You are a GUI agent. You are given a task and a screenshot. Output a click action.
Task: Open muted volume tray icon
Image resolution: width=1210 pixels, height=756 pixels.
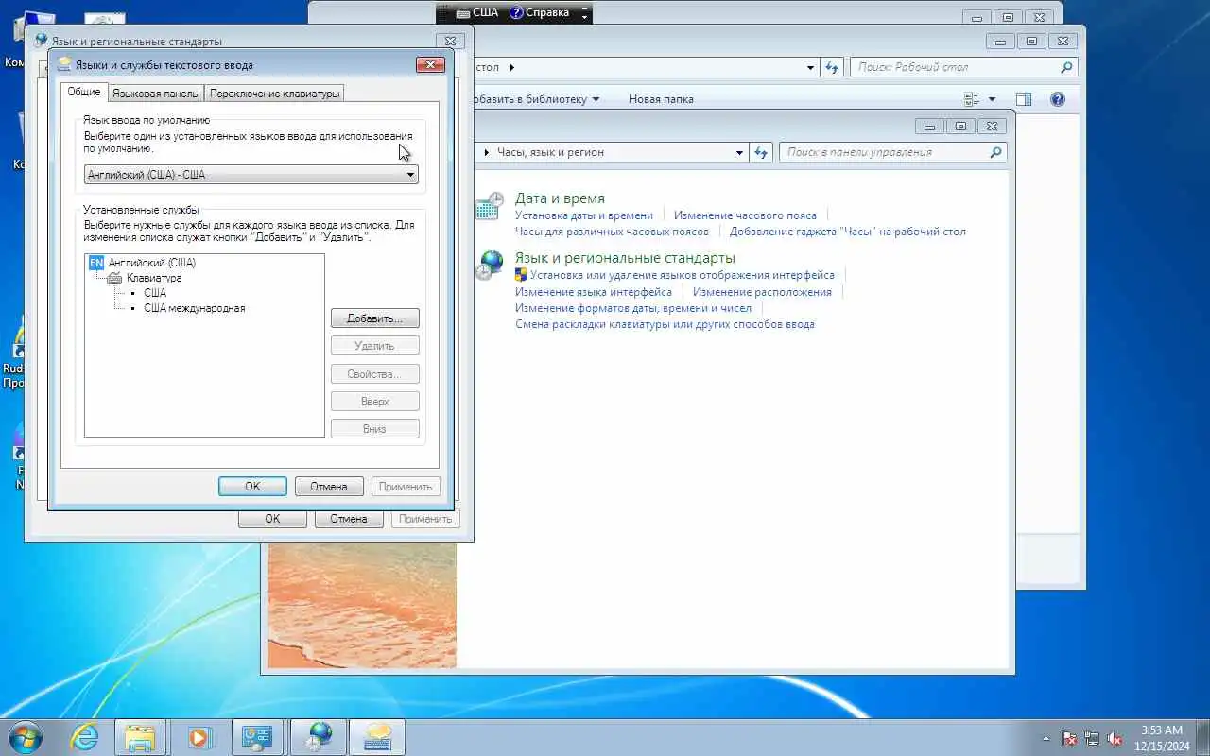(x=1115, y=738)
